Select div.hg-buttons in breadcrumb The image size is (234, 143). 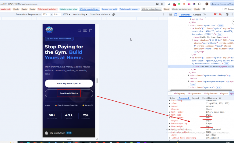click(x=211, y=93)
